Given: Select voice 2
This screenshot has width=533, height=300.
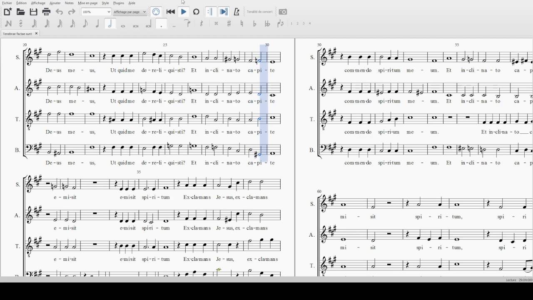Looking at the screenshot, I should (298, 23).
